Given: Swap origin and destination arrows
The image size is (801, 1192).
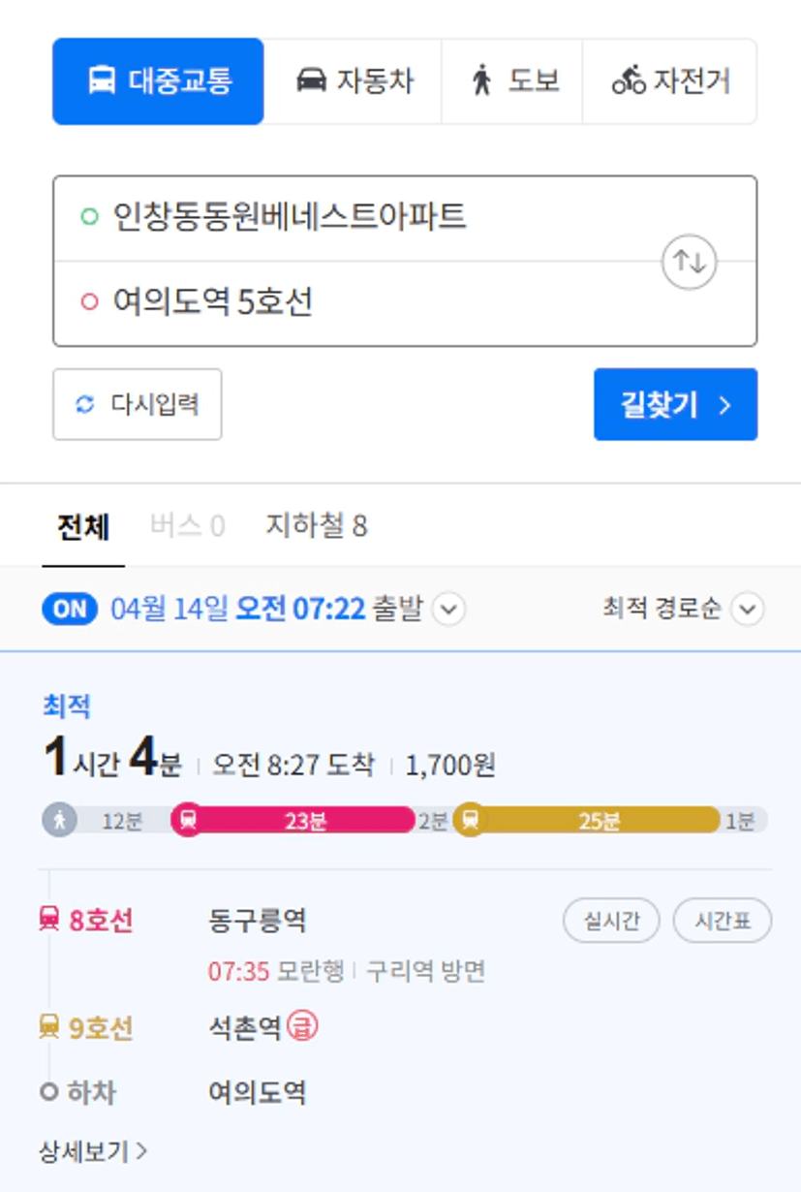Looking at the screenshot, I should (689, 261).
